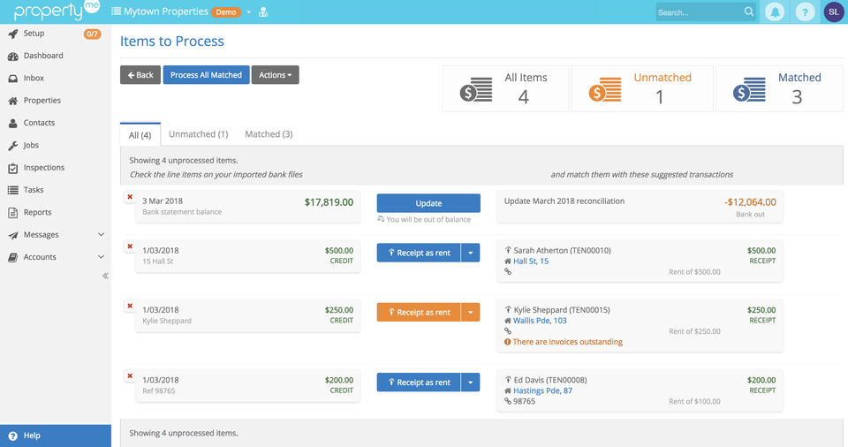
Task: Collapse the sidebar with the double chevron
Action: pos(105,276)
